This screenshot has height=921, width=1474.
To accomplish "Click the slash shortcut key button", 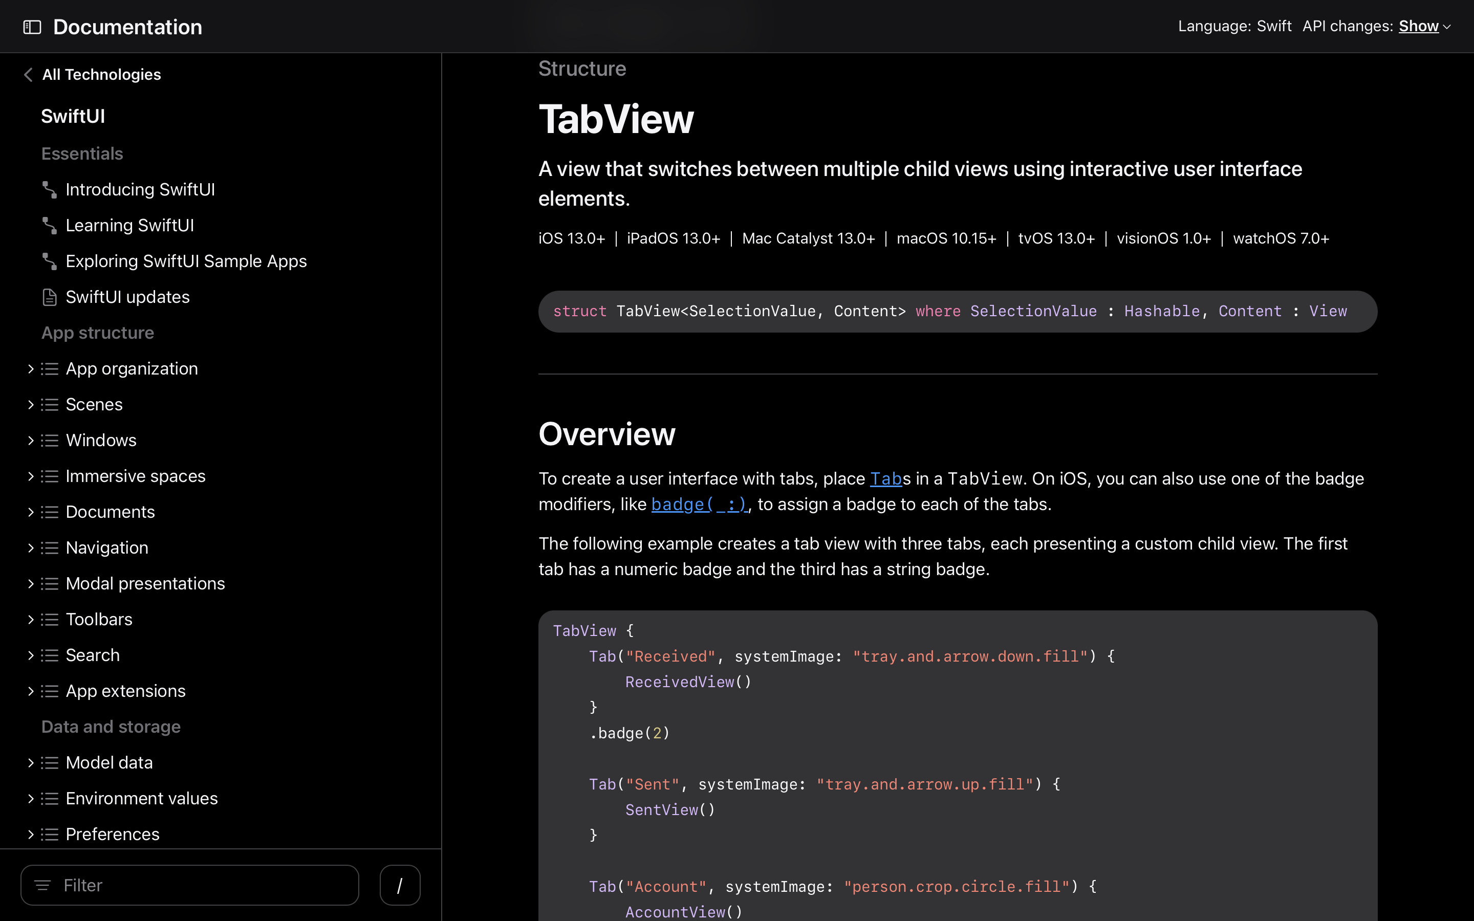I will 400,885.
